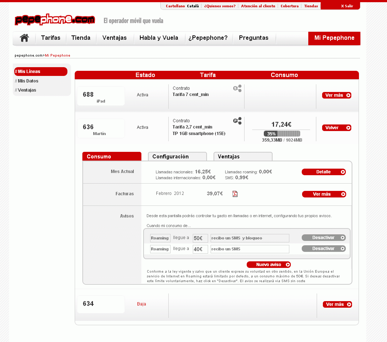Click '359,33MB / 1024MB' usage text
Screen dimensions: 387x342
click(282, 140)
